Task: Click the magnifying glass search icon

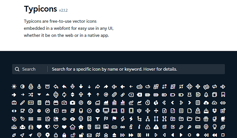Action: (x=17, y=69)
